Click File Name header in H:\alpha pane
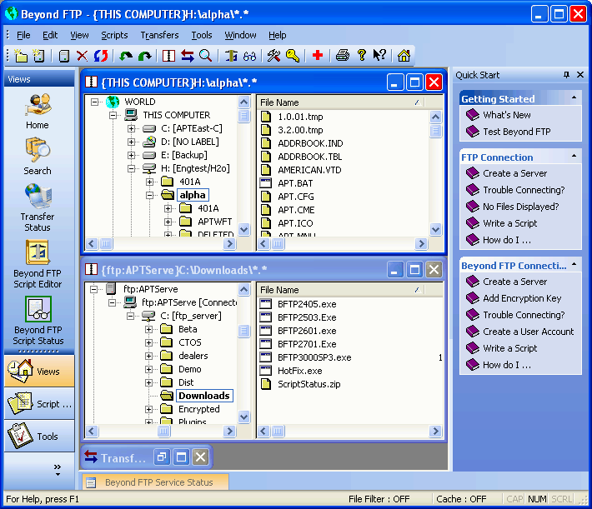Viewport: 592px width, 509px height. (x=340, y=102)
